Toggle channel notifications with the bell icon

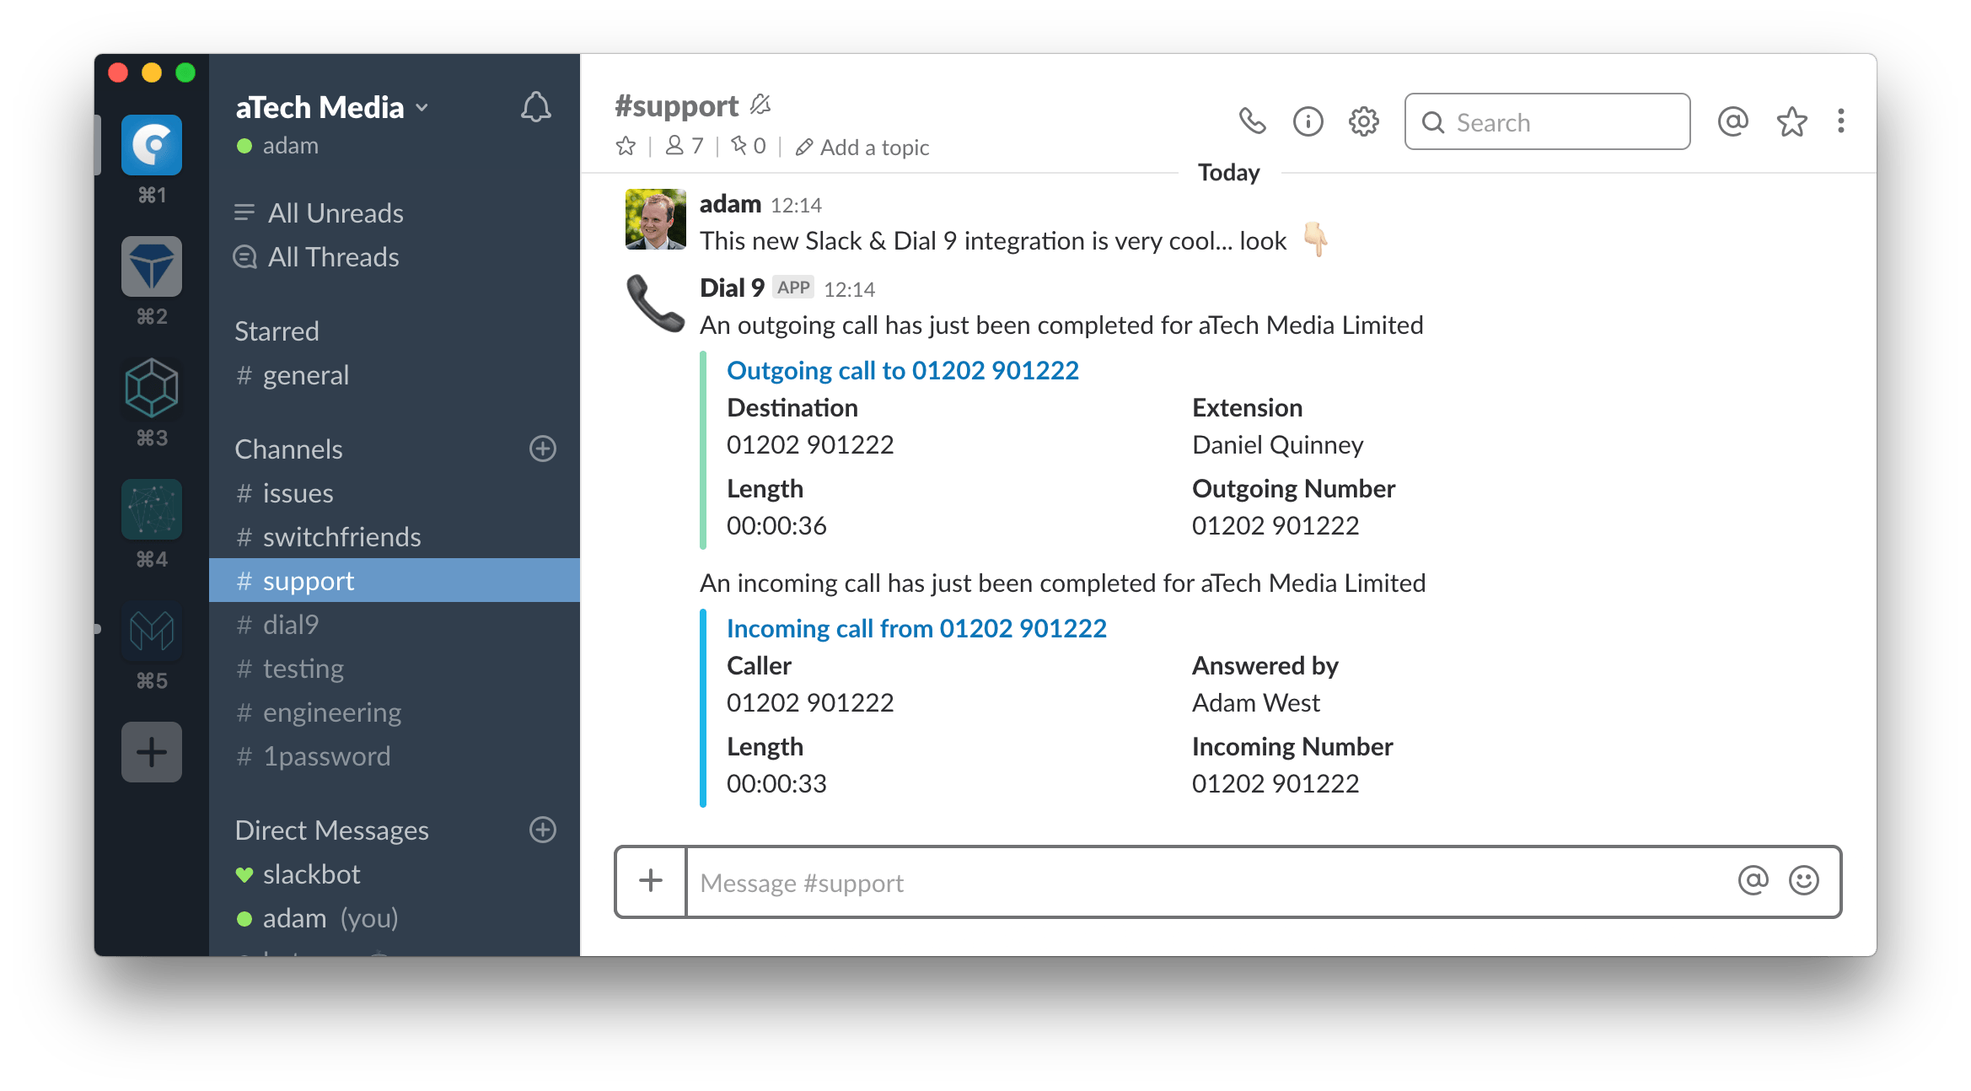point(537,108)
